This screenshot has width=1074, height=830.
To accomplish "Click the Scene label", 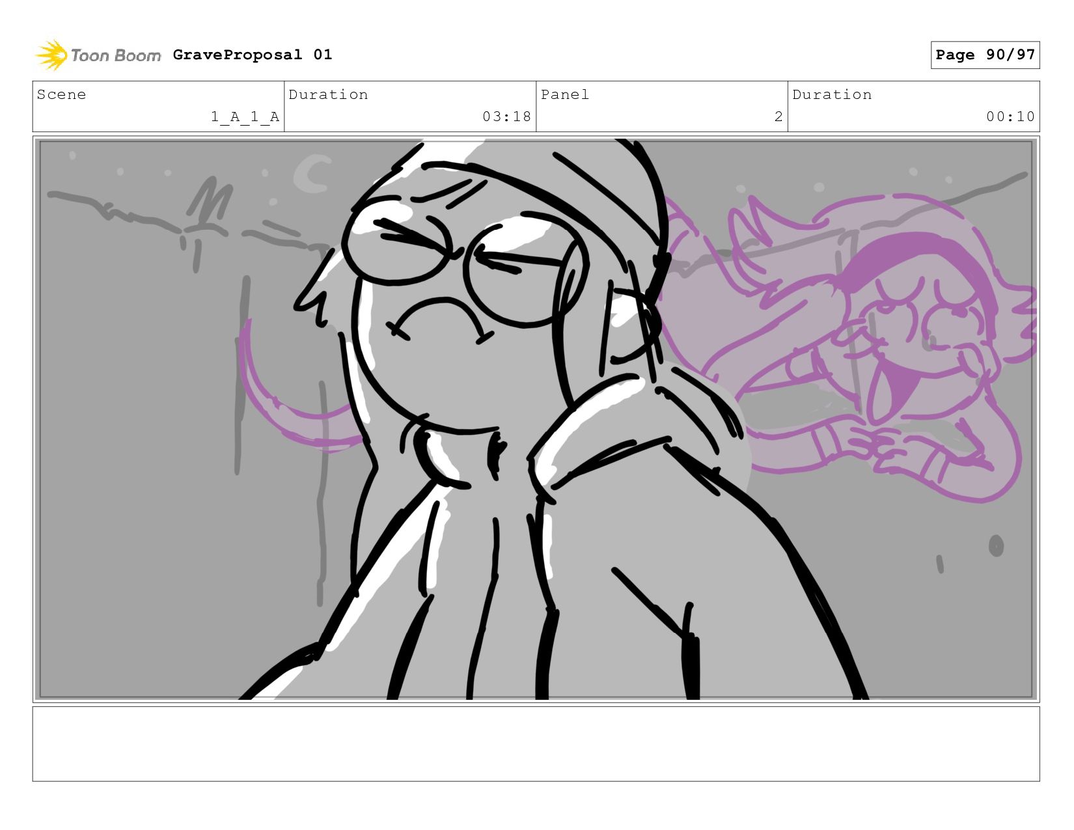I will tap(61, 94).
